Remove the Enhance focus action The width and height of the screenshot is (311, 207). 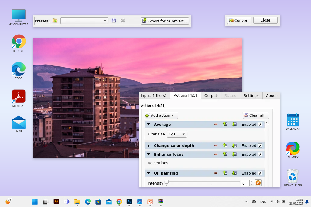pyautogui.click(x=216, y=154)
